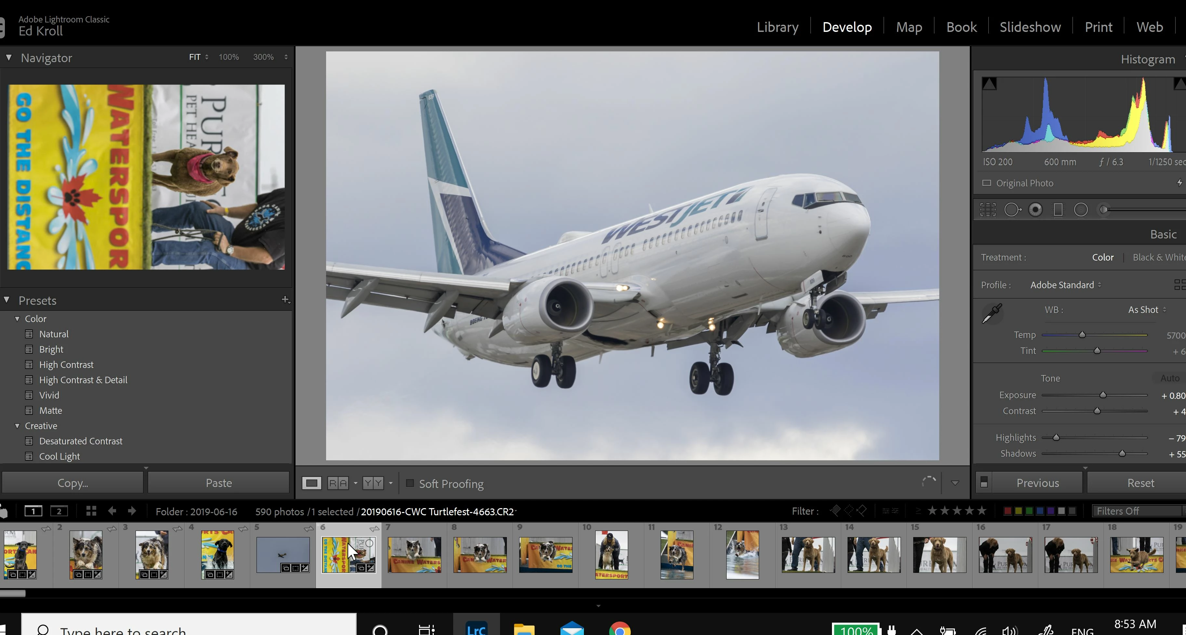Click the Exposure slider handle
Image resolution: width=1186 pixels, height=635 pixels.
pyautogui.click(x=1103, y=395)
